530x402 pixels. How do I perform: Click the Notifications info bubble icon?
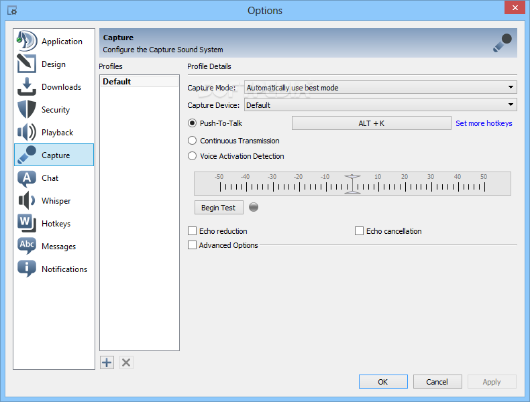tap(27, 269)
